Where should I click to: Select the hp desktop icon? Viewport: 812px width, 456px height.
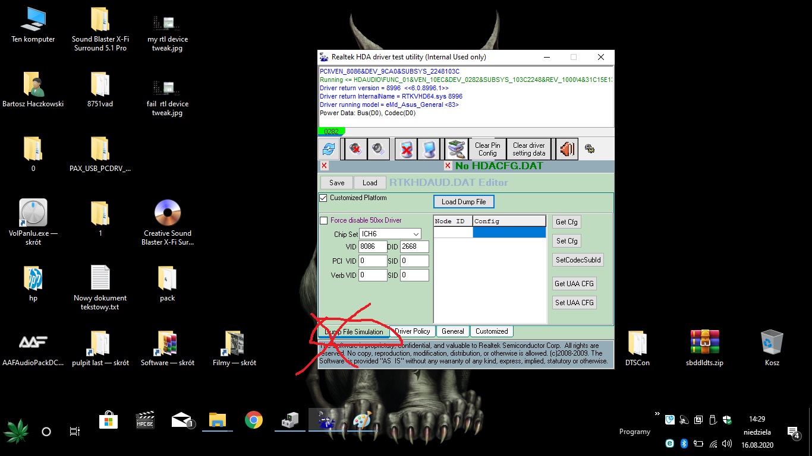(33, 283)
